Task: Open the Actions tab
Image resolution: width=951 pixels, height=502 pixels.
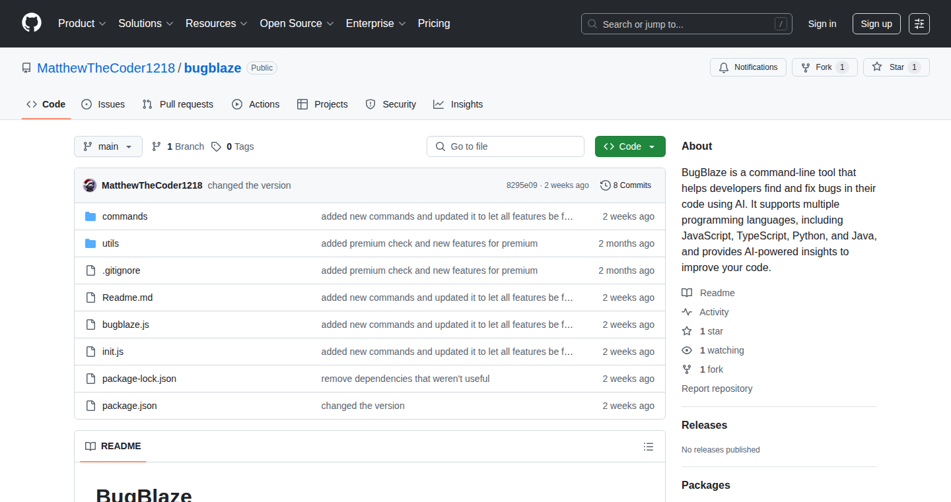Action: (x=256, y=104)
